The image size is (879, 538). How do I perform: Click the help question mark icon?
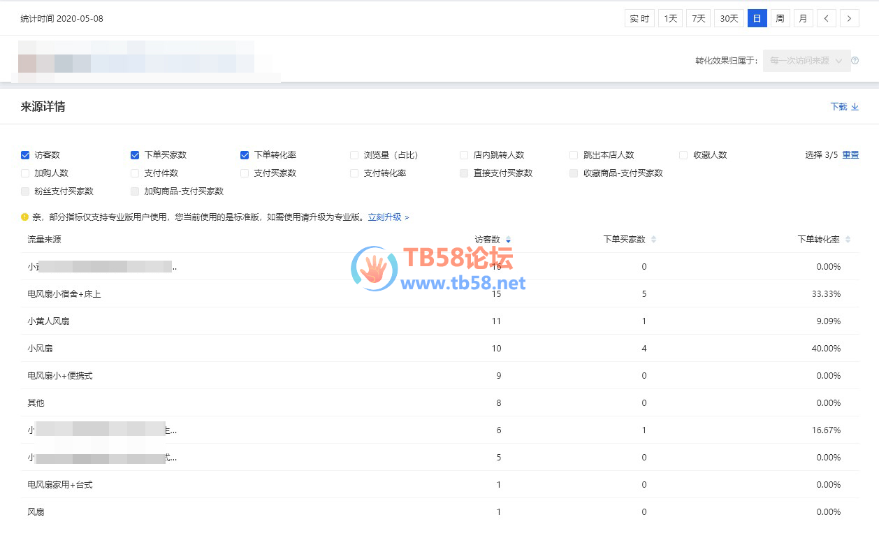tap(855, 61)
